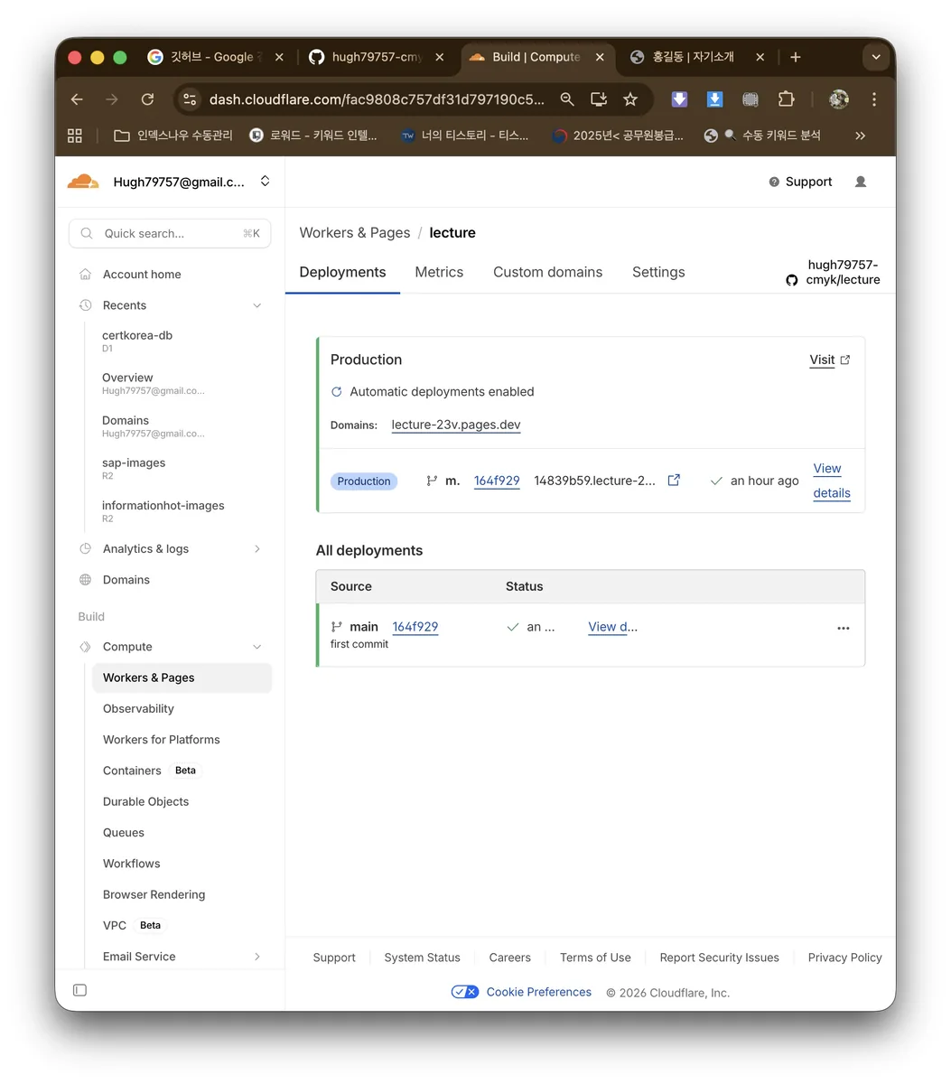Show hidden bookmarks with the double chevron
This screenshot has width=951, height=1084.
coord(860,135)
